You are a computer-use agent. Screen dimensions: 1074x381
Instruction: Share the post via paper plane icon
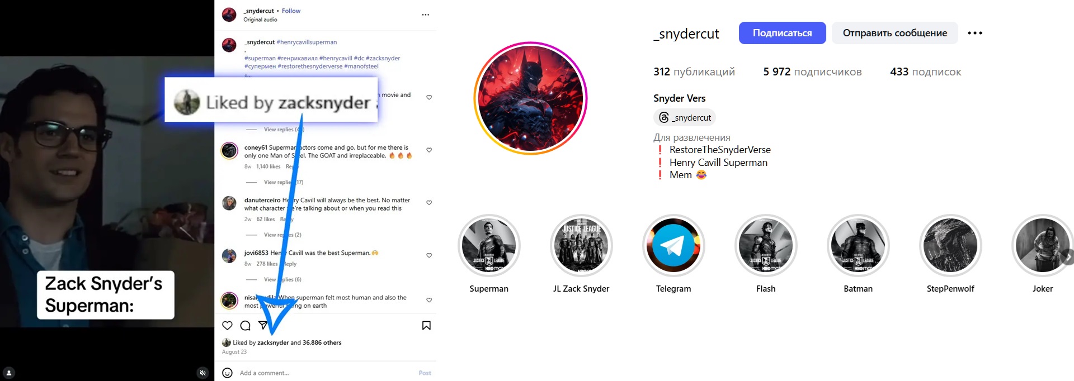(x=263, y=325)
